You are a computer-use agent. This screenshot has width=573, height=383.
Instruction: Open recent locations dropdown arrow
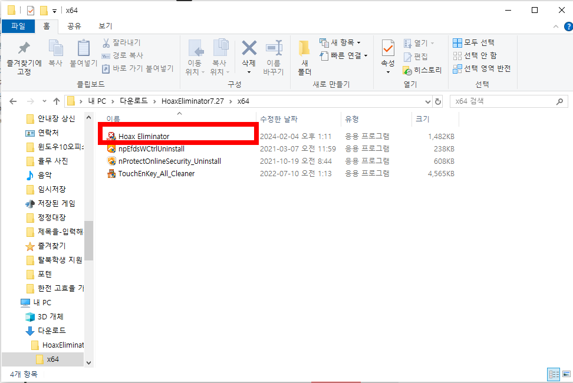(44, 101)
